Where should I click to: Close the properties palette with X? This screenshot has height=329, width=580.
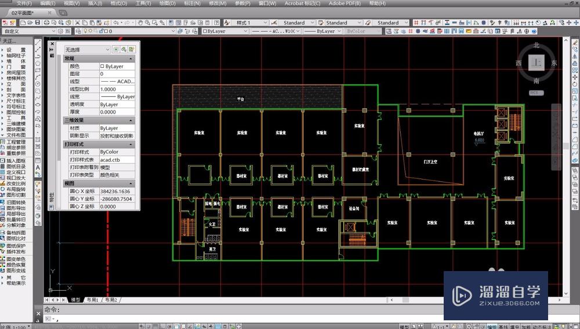[52, 43]
